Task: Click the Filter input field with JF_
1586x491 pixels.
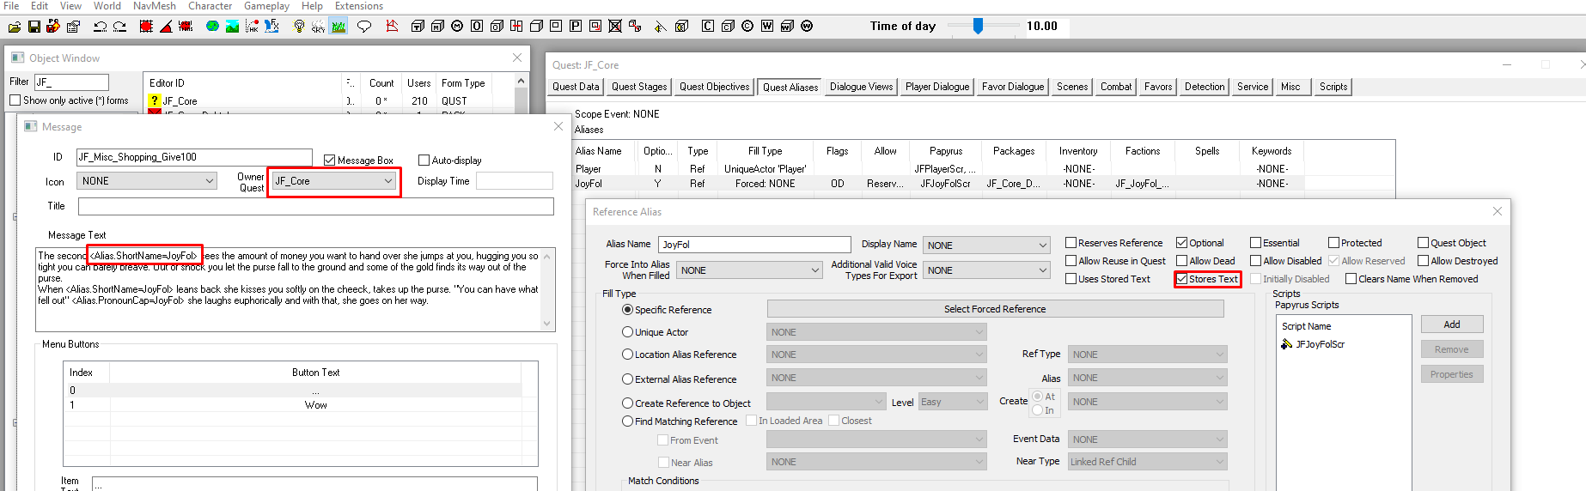Action: pyautogui.click(x=71, y=82)
